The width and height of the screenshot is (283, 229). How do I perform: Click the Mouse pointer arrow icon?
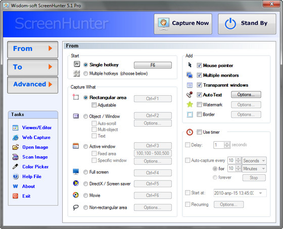tap(190, 65)
